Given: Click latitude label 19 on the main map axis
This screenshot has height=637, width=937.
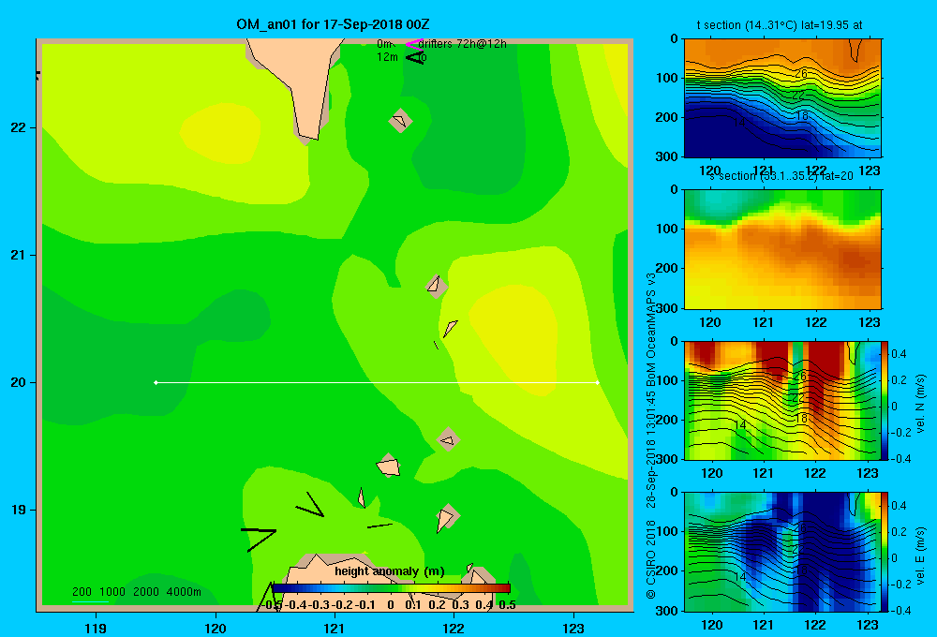Looking at the screenshot, I should tap(19, 510).
